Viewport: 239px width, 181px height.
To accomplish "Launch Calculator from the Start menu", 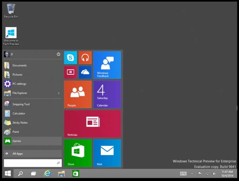I will pos(33,113).
